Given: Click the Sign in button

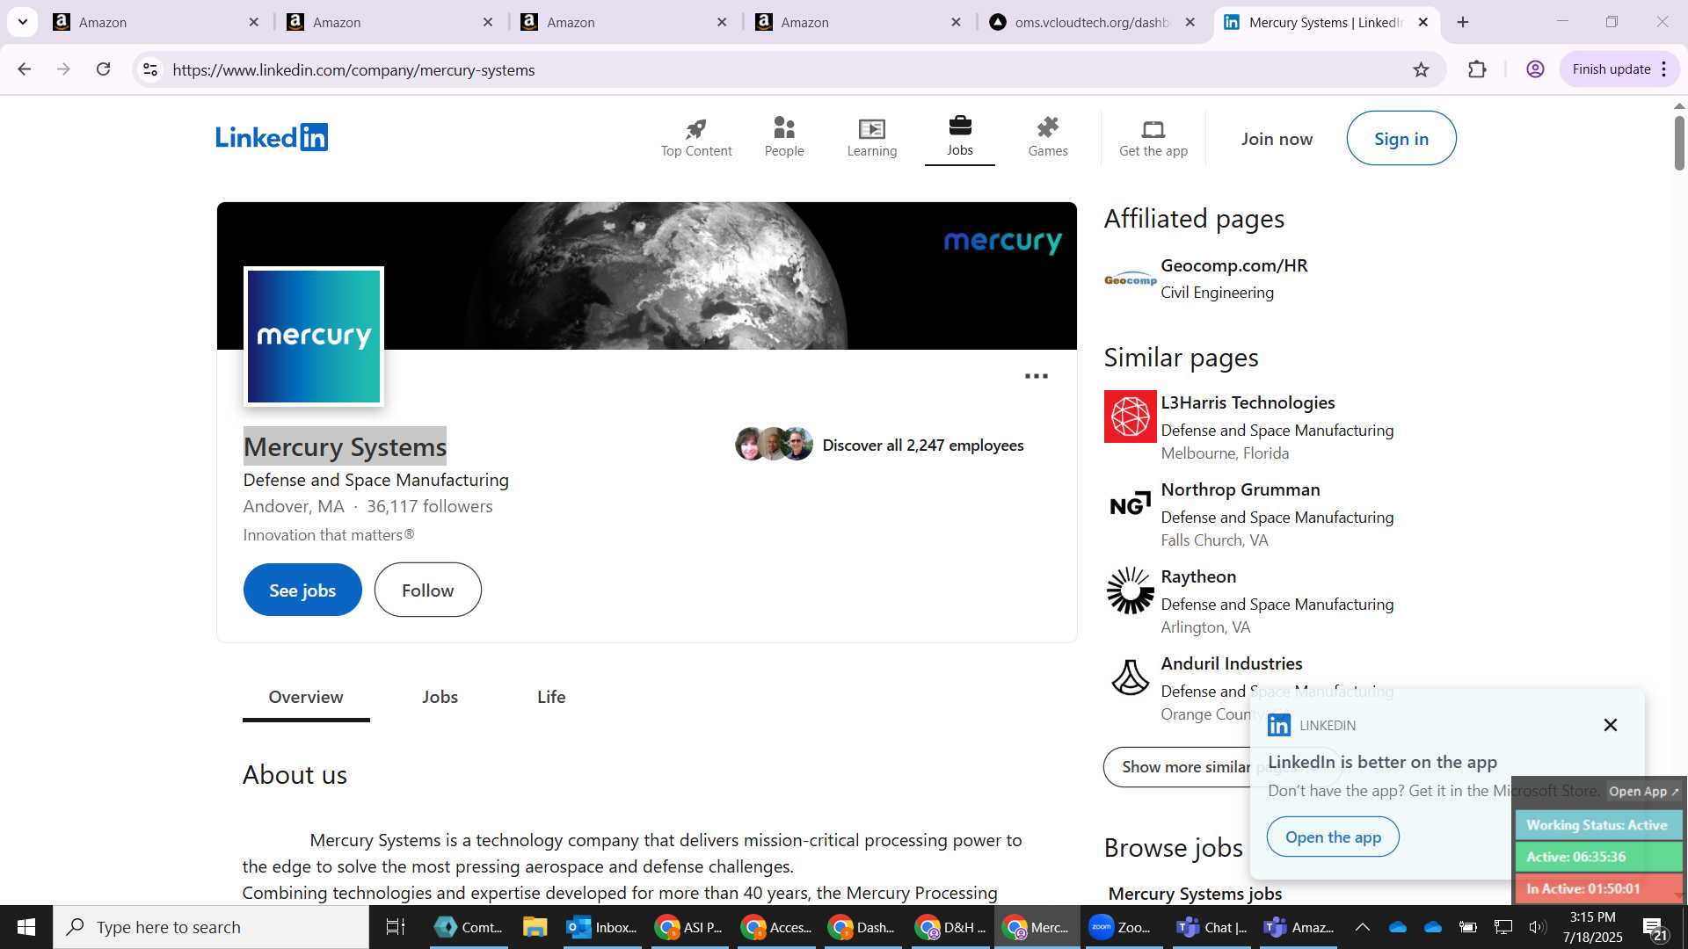Looking at the screenshot, I should (1401, 138).
